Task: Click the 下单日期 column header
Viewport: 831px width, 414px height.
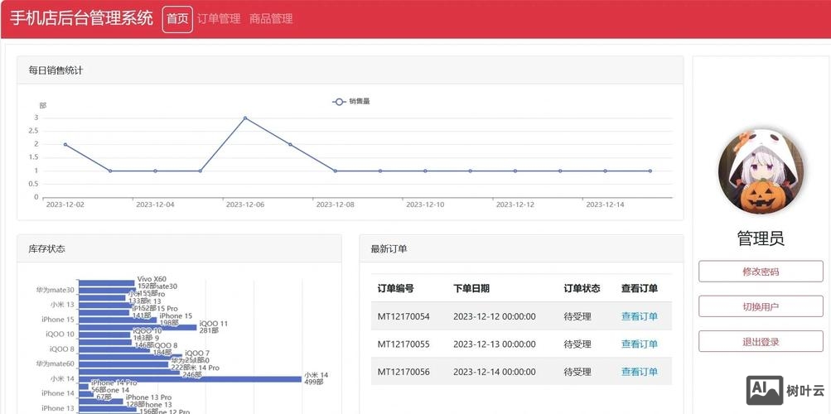Action: point(471,288)
